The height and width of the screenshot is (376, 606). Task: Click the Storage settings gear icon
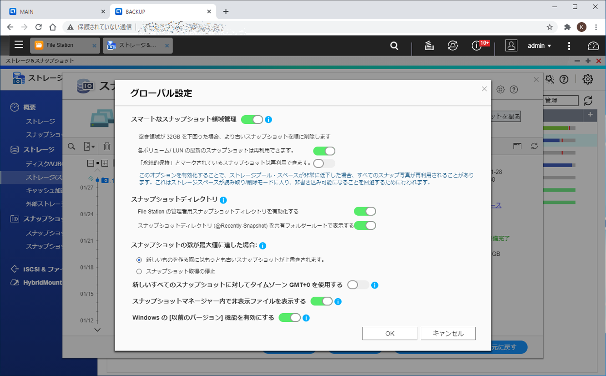pos(587,79)
